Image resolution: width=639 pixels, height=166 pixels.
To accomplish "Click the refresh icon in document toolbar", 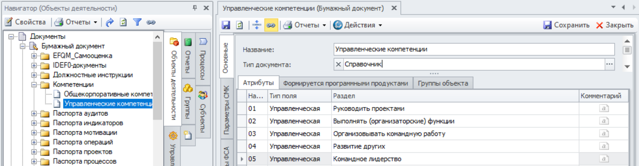I will [x=240, y=25].
